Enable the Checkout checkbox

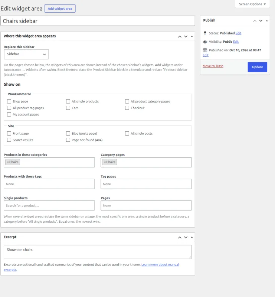[x=127, y=108]
